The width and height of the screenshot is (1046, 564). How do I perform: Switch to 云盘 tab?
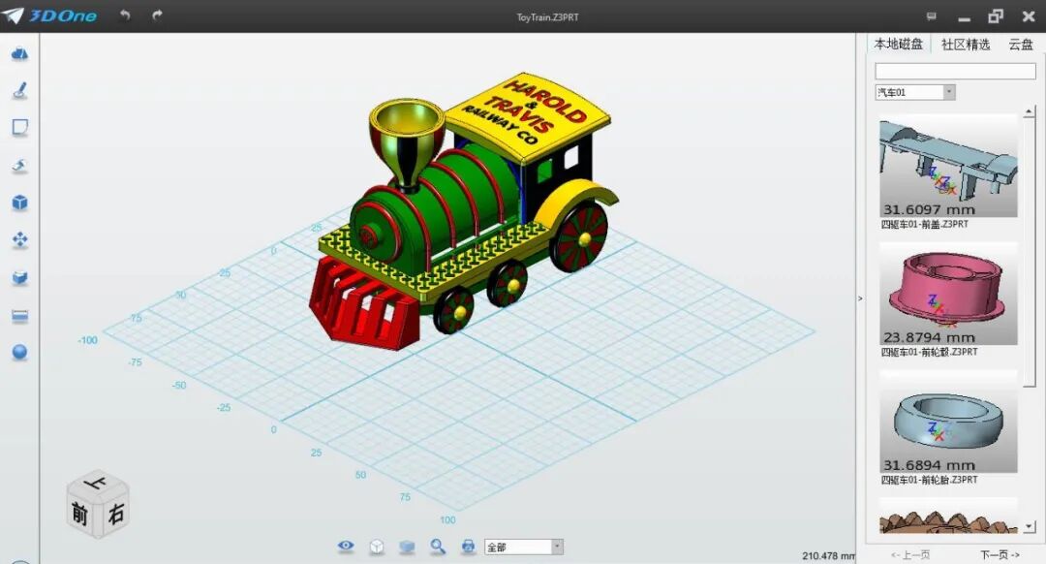click(1021, 45)
